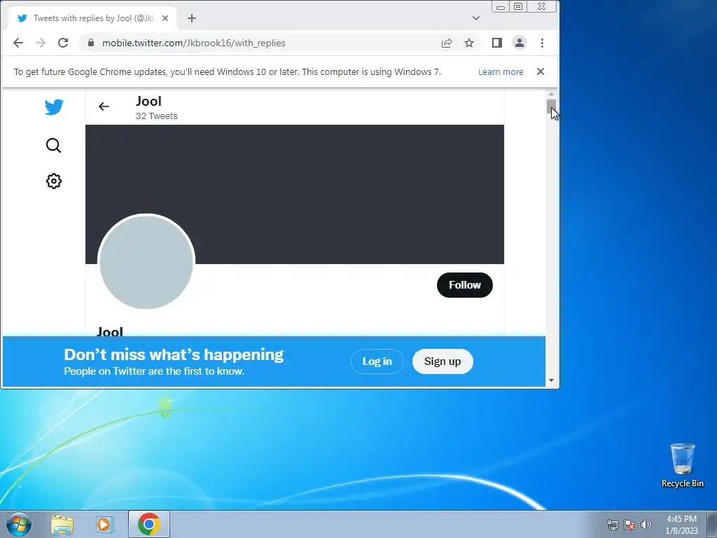Viewport: 717px width, 538px height.
Task: Close the Tweets with replies tab
Action: click(165, 18)
